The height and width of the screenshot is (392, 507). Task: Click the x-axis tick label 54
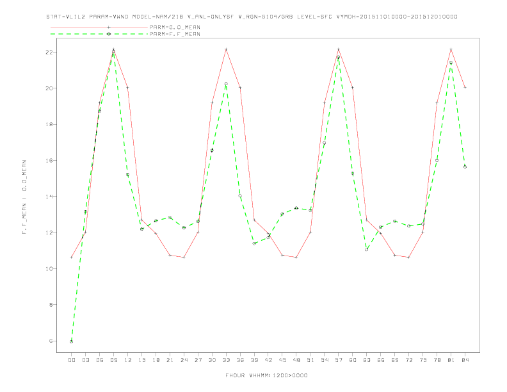pos(325,360)
